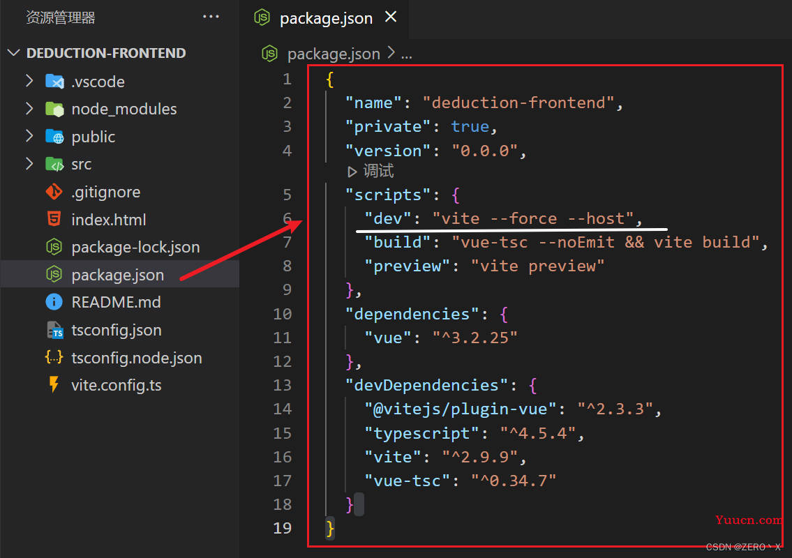
Task: Click the node icon beside package.json in explorer
Action: click(54, 274)
